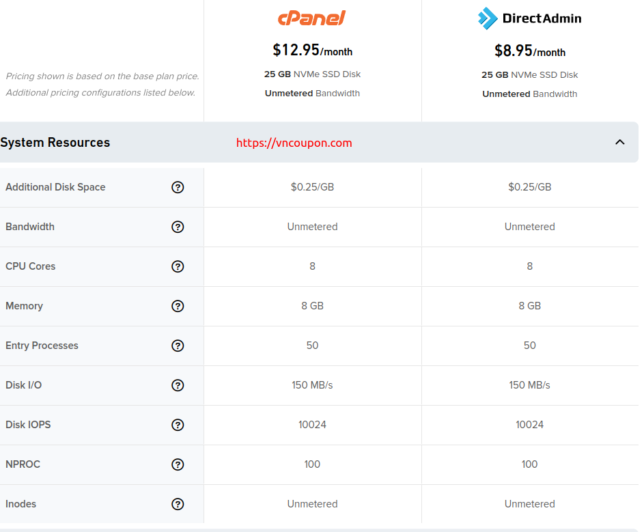Select the DirectAdmin $8.95/month price
The height and width of the screenshot is (532, 644).
pyautogui.click(x=530, y=51)
